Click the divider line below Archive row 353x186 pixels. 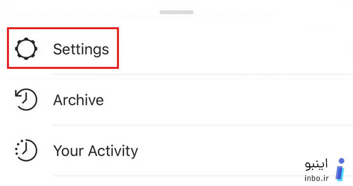203,125
